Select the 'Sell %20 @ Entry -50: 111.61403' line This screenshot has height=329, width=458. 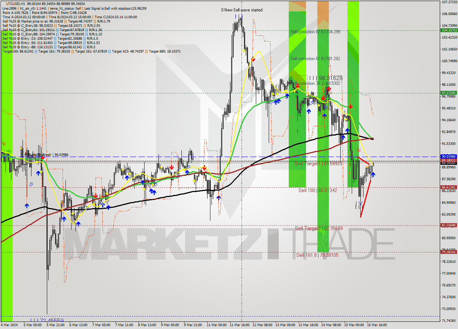[51, 43]
